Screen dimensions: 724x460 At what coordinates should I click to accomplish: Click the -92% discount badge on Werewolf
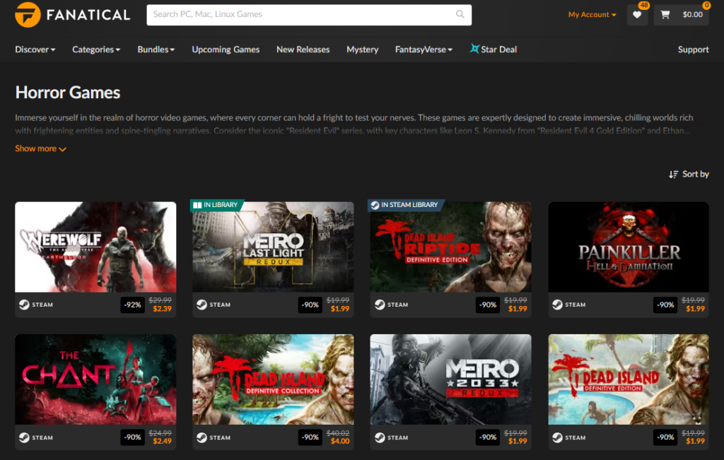[x=132, y=305]
